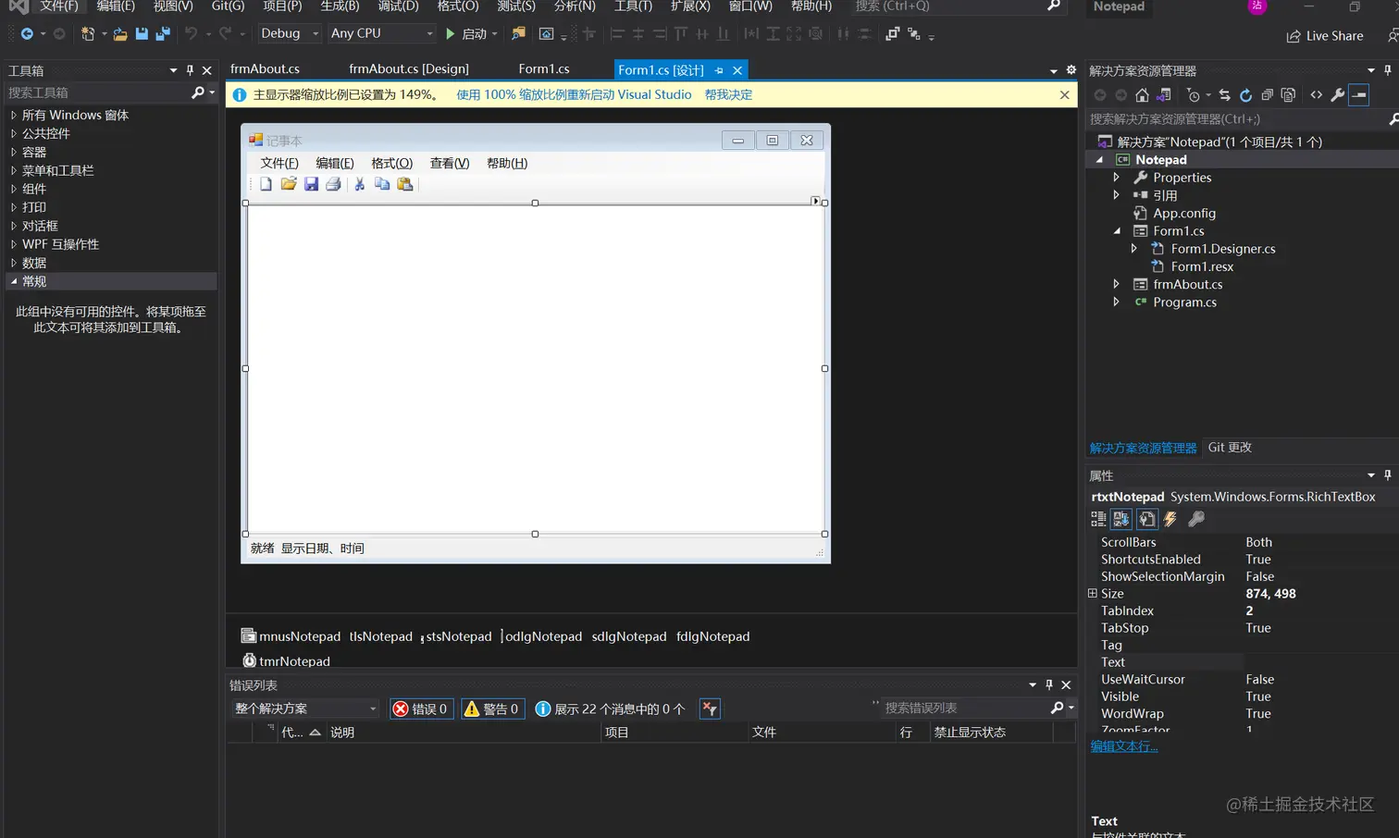Click the open folder icon in the designed form toolbar

pos(289,184)
